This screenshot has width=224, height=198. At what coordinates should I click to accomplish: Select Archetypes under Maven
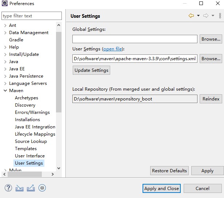click(x=27, y=98)
